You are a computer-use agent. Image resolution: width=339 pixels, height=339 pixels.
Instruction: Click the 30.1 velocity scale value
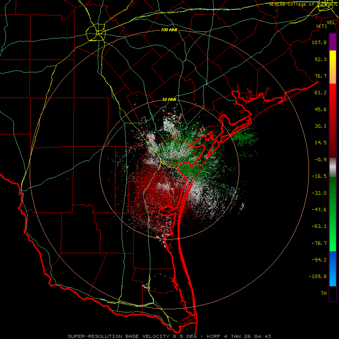[321, 126]
